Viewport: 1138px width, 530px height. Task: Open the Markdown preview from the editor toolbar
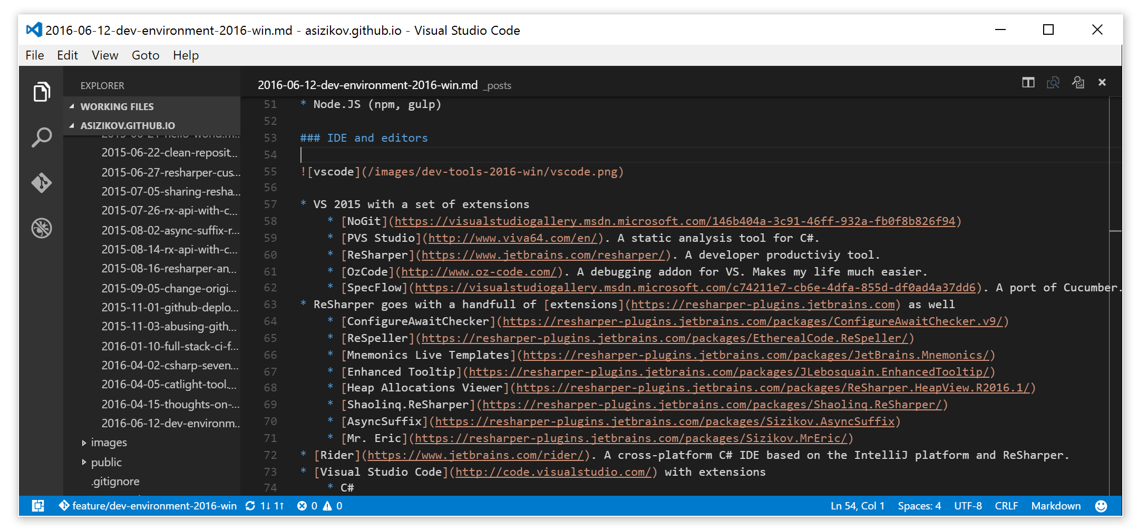coord(1053,83)
